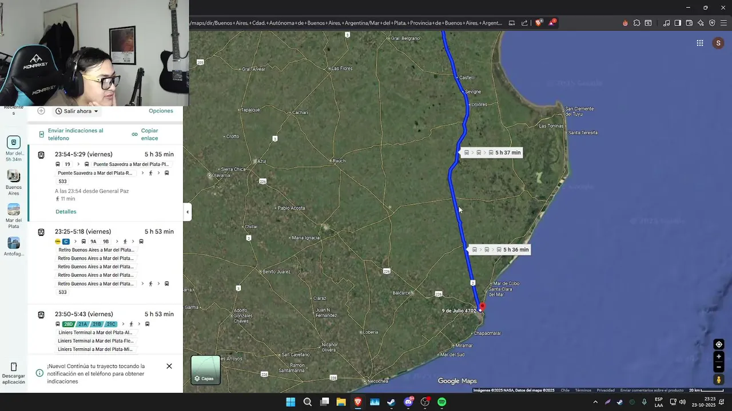Click the destination red pin marker

pos(482,307)
